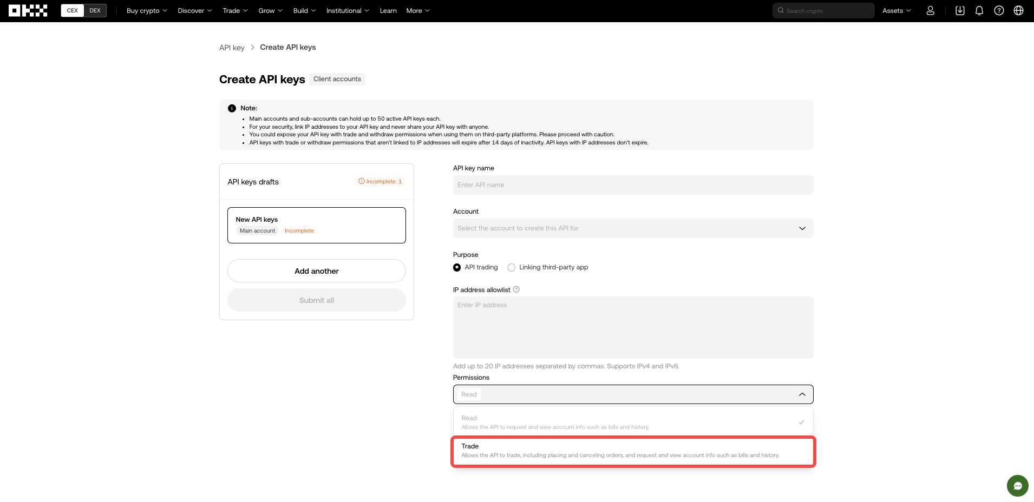Open the API key breadcrumb link
This screenshot has width=1034, height=502.
[x=232, y=47]
